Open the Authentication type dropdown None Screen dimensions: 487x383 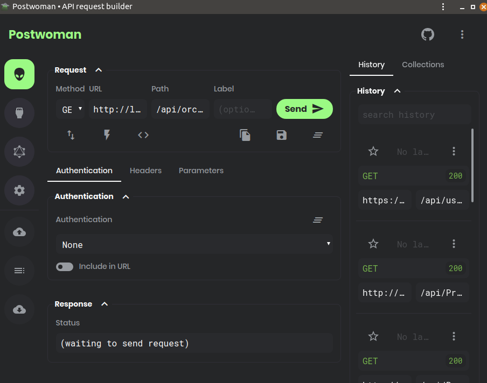(194, 244)
